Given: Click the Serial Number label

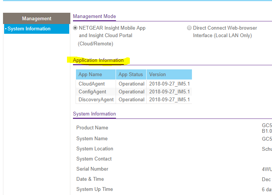Looking at the screenshot, I should [92, 169].
